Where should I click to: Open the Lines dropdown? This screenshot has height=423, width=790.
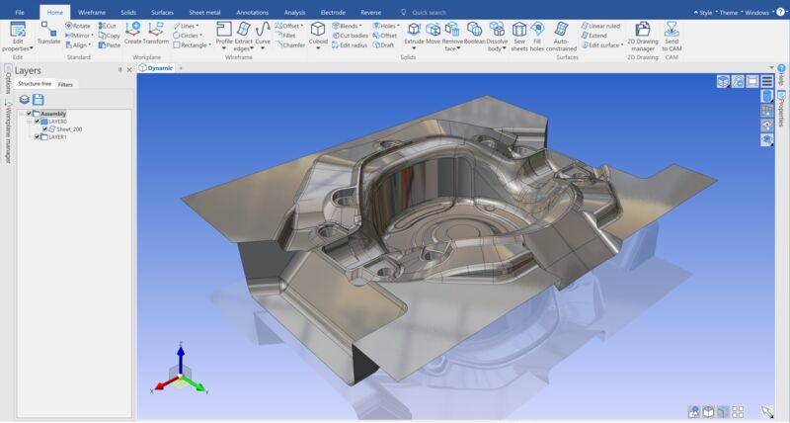point(188,26)
